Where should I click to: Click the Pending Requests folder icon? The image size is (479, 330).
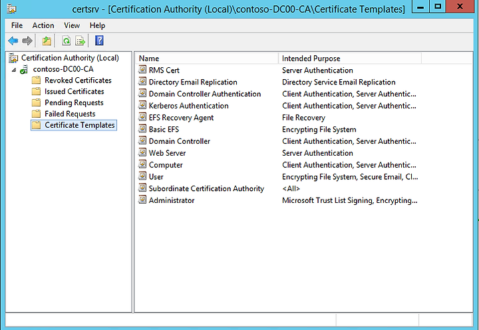(36, 102)
